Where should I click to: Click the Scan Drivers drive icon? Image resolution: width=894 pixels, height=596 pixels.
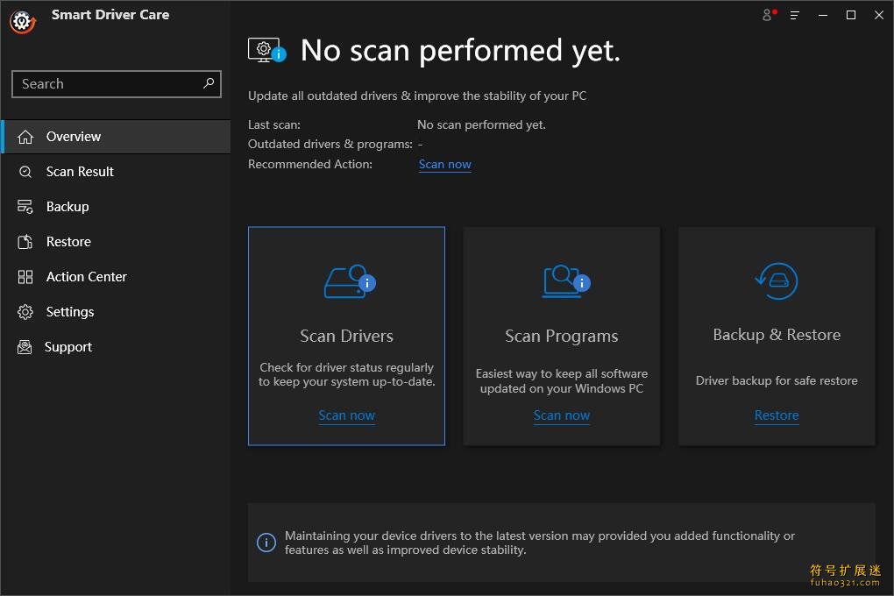(x=350, y=281)
